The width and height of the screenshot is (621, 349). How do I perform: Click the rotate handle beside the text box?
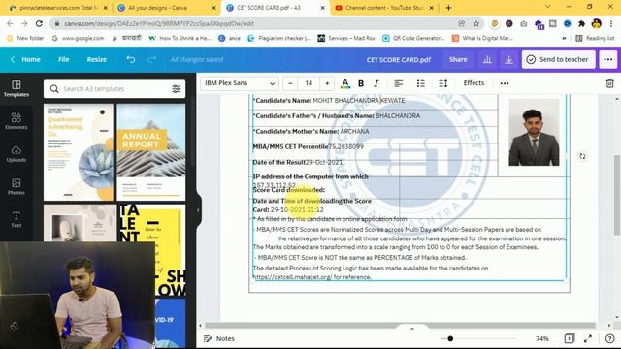coord(582,156)
